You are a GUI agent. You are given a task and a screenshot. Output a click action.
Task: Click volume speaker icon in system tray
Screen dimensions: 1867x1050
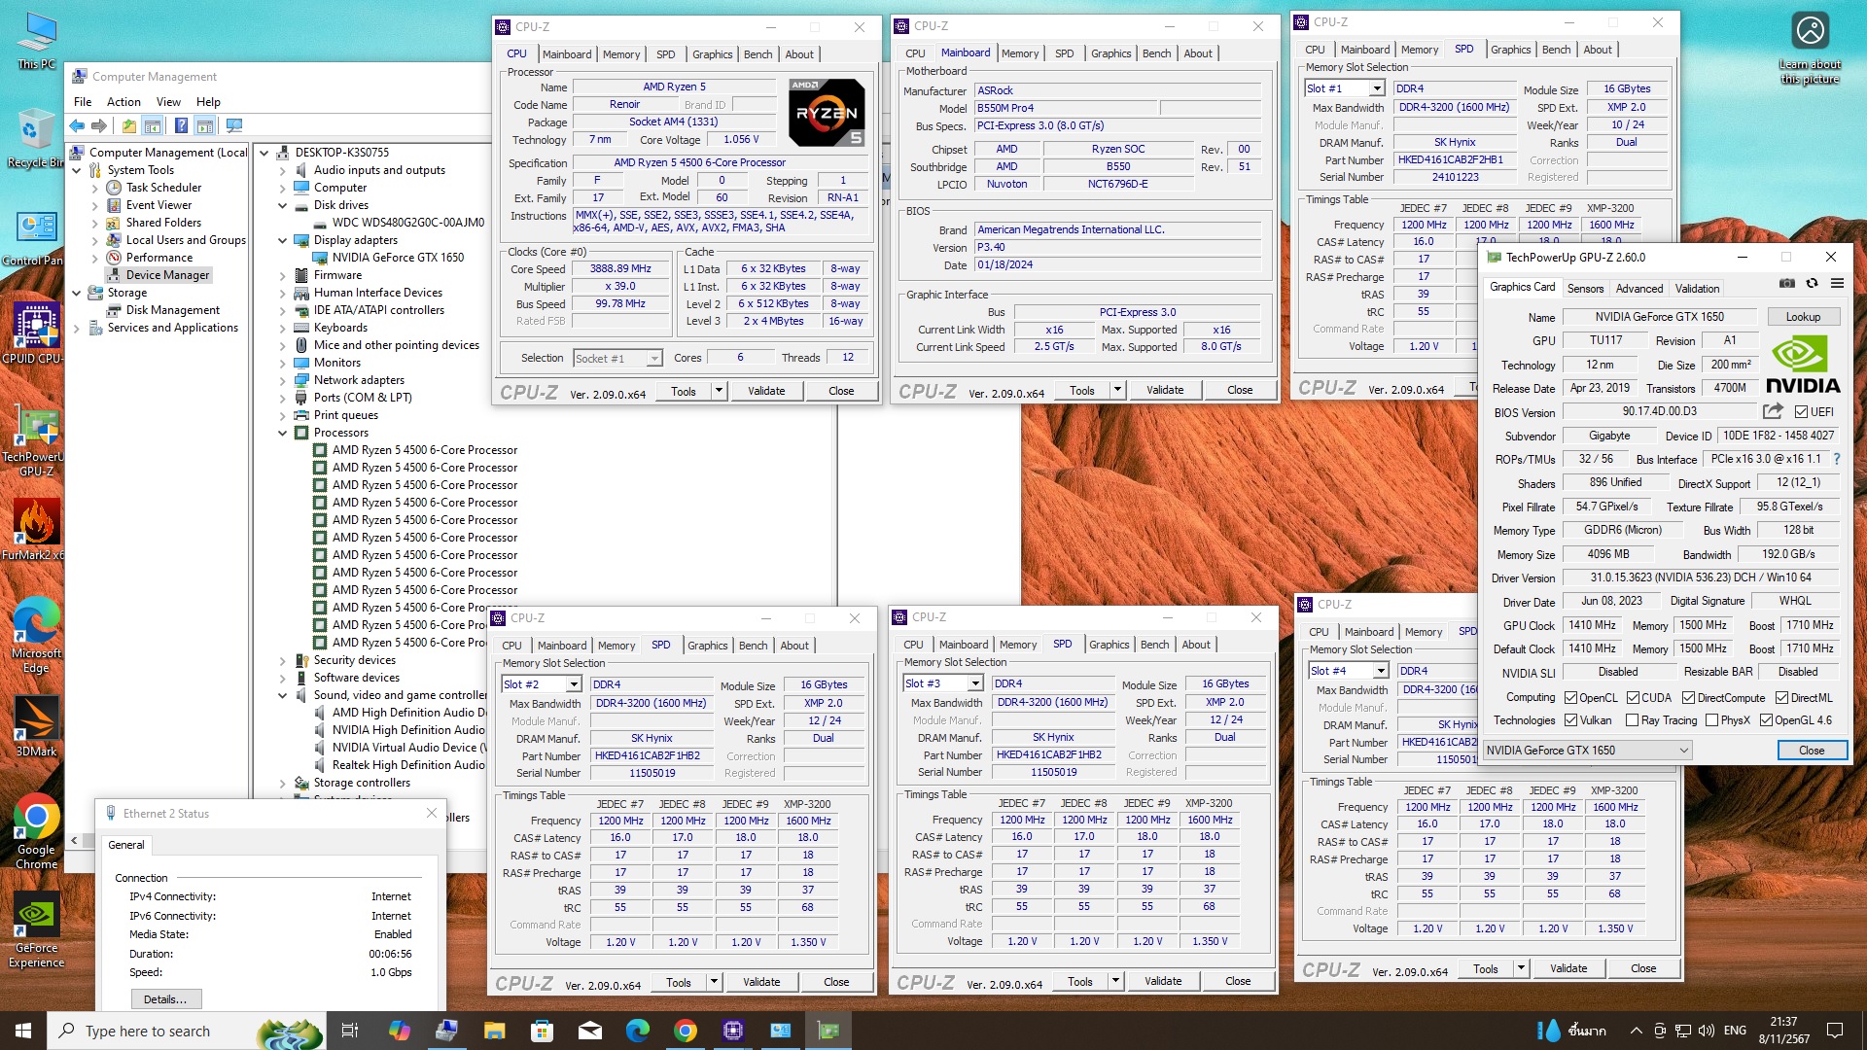(x=1707, y=1031)
